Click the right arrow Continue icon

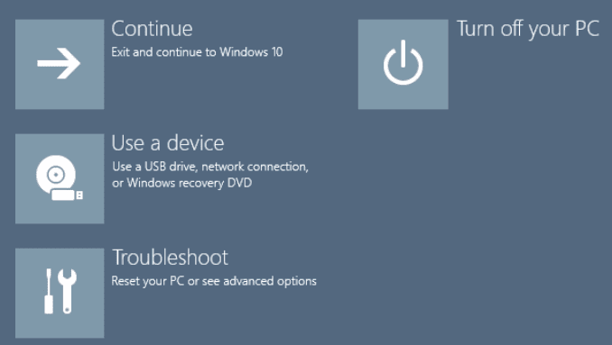[x=59, y=63]
